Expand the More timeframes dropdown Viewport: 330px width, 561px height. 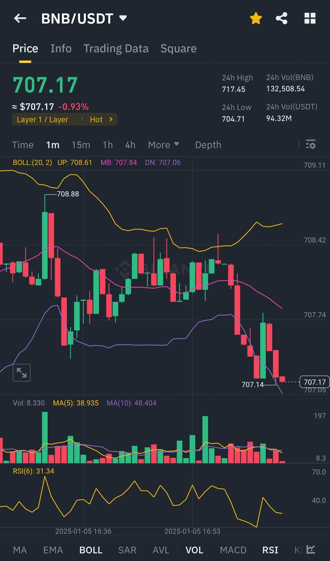(x=163, y=145)
